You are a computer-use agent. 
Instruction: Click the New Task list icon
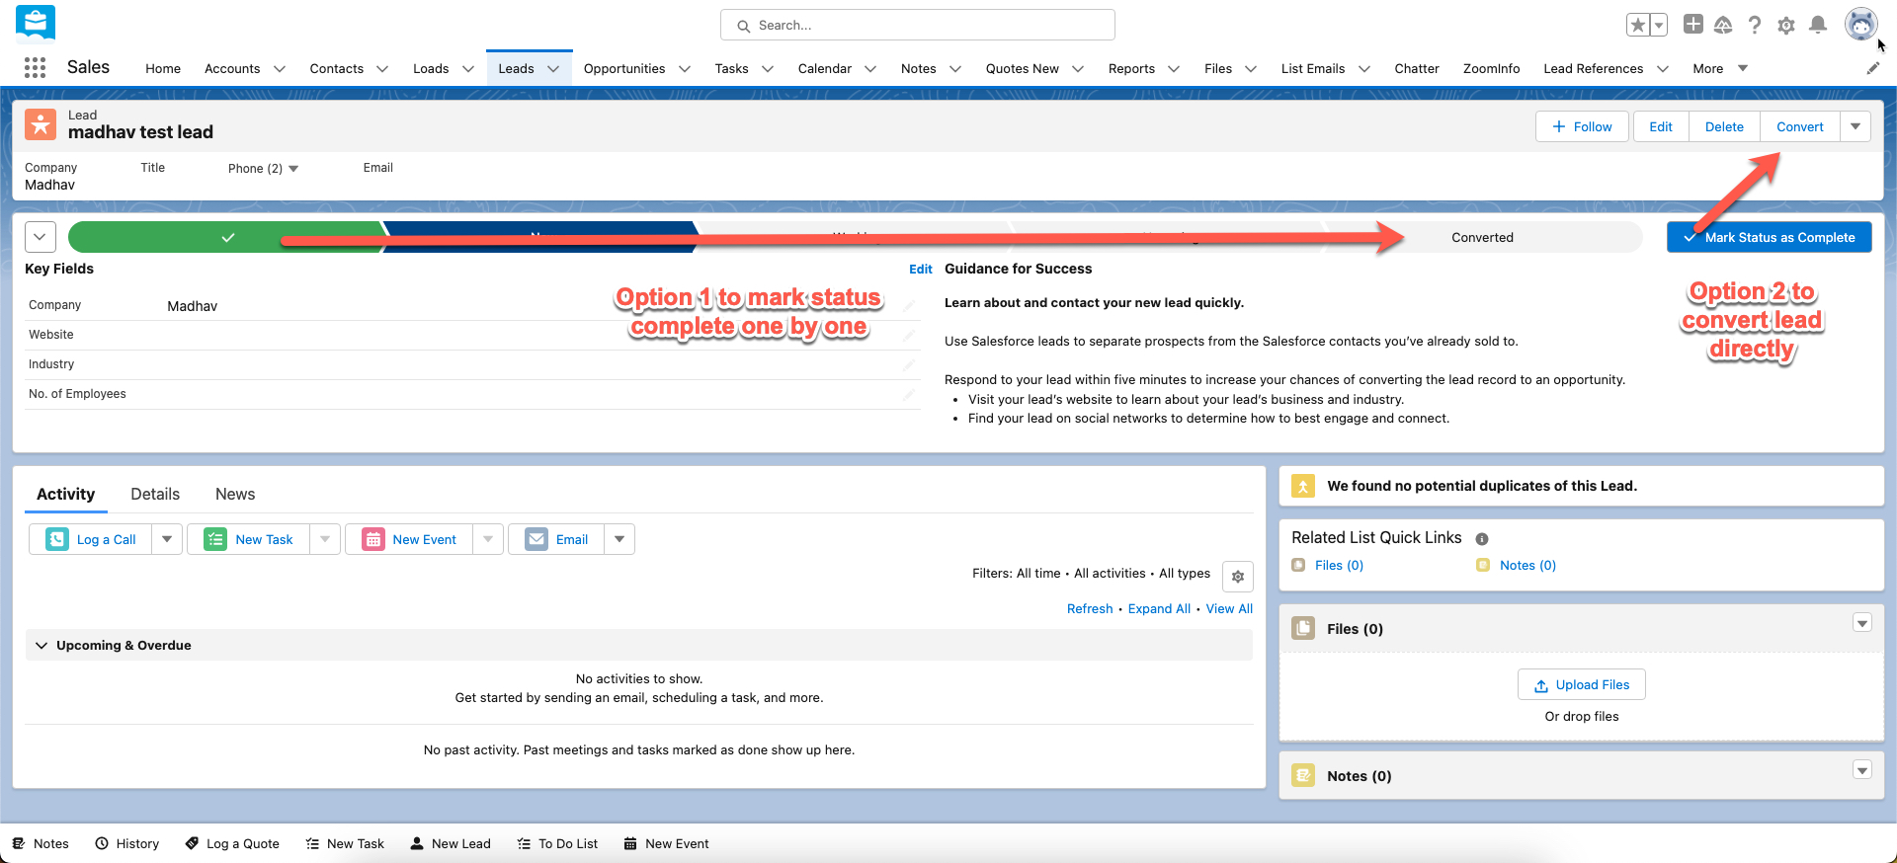(215, 539)
